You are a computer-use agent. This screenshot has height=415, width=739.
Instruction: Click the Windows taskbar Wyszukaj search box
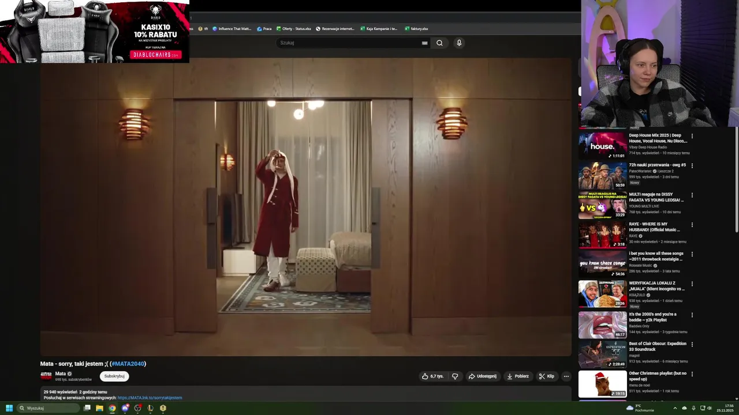[48, 408]
